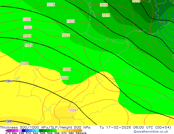
Task: Select the dark blue swatch in the legend
Action: click(x=23, y=130)
